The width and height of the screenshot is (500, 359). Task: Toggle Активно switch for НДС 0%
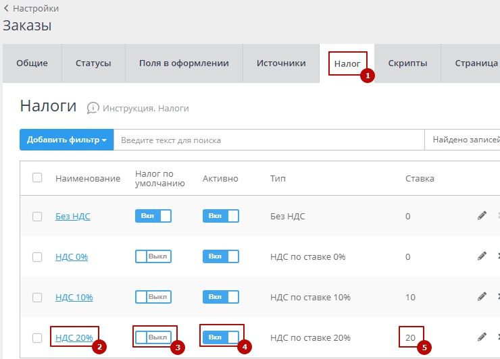point(221,256)
